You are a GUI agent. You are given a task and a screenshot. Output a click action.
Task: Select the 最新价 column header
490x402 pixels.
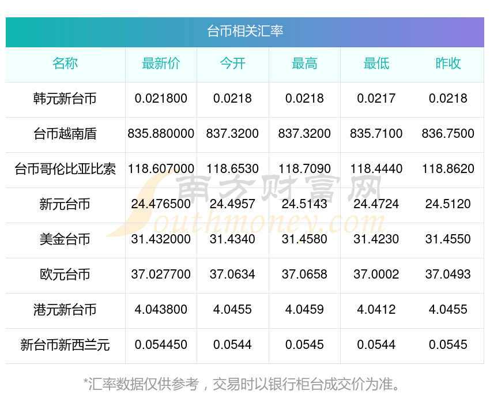pyautogui.click(x=161, y=64)
